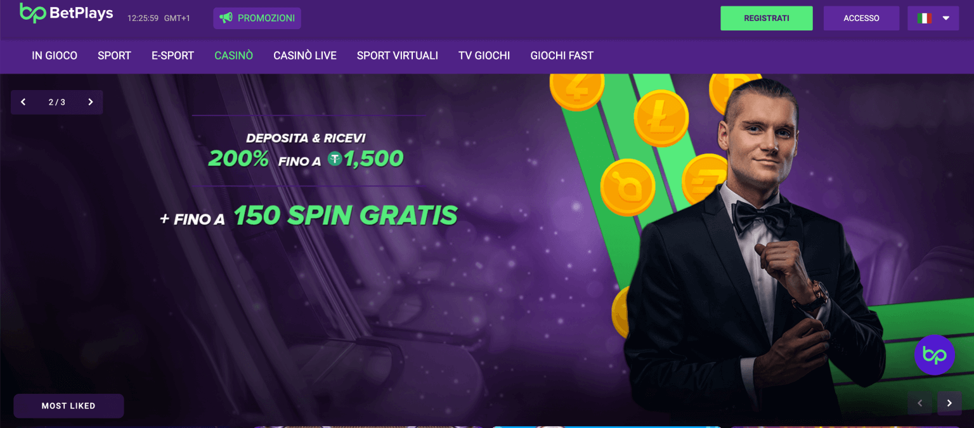Open Giochi Fast section
The image size is (974, 428).
562,56
